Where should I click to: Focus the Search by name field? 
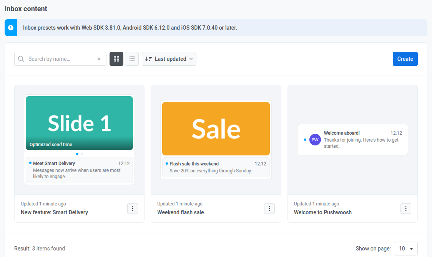(x=60, y=59)
